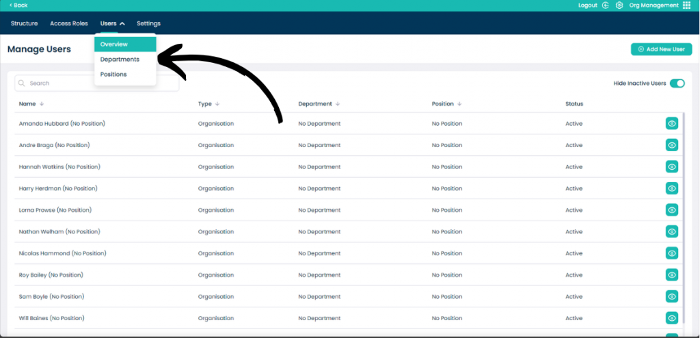Select the Nicolas Hammond (No Position) name
Image resolution: width=700 pixels, height=338 pixels.
(62, 253)
